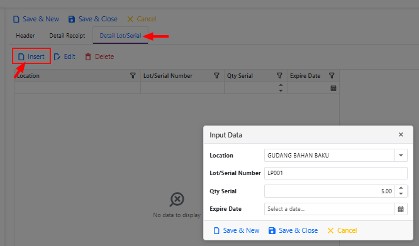Switch to the Header tab
The image size is (419, 246).
[x=25, y=35]
